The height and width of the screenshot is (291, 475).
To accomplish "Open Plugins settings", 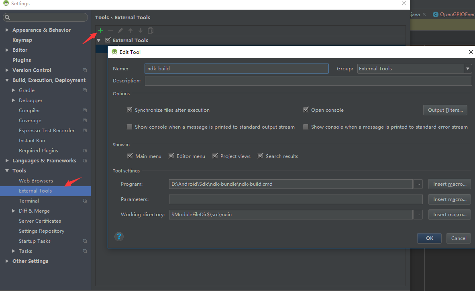I will click(22, 60).
